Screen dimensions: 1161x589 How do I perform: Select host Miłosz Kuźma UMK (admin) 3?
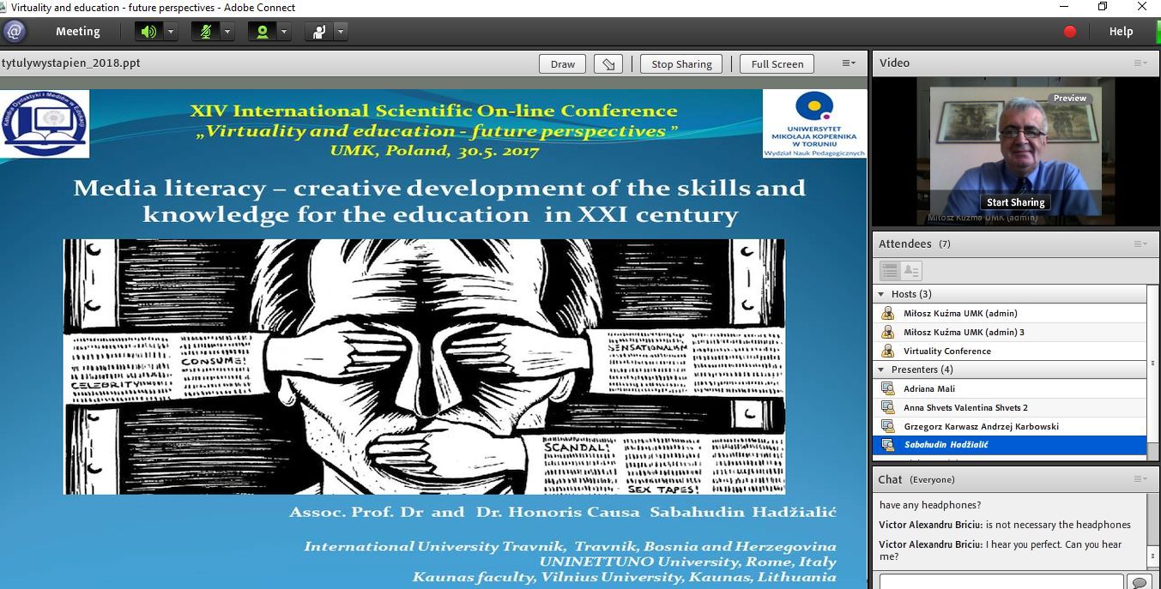tap(1010, 332)
